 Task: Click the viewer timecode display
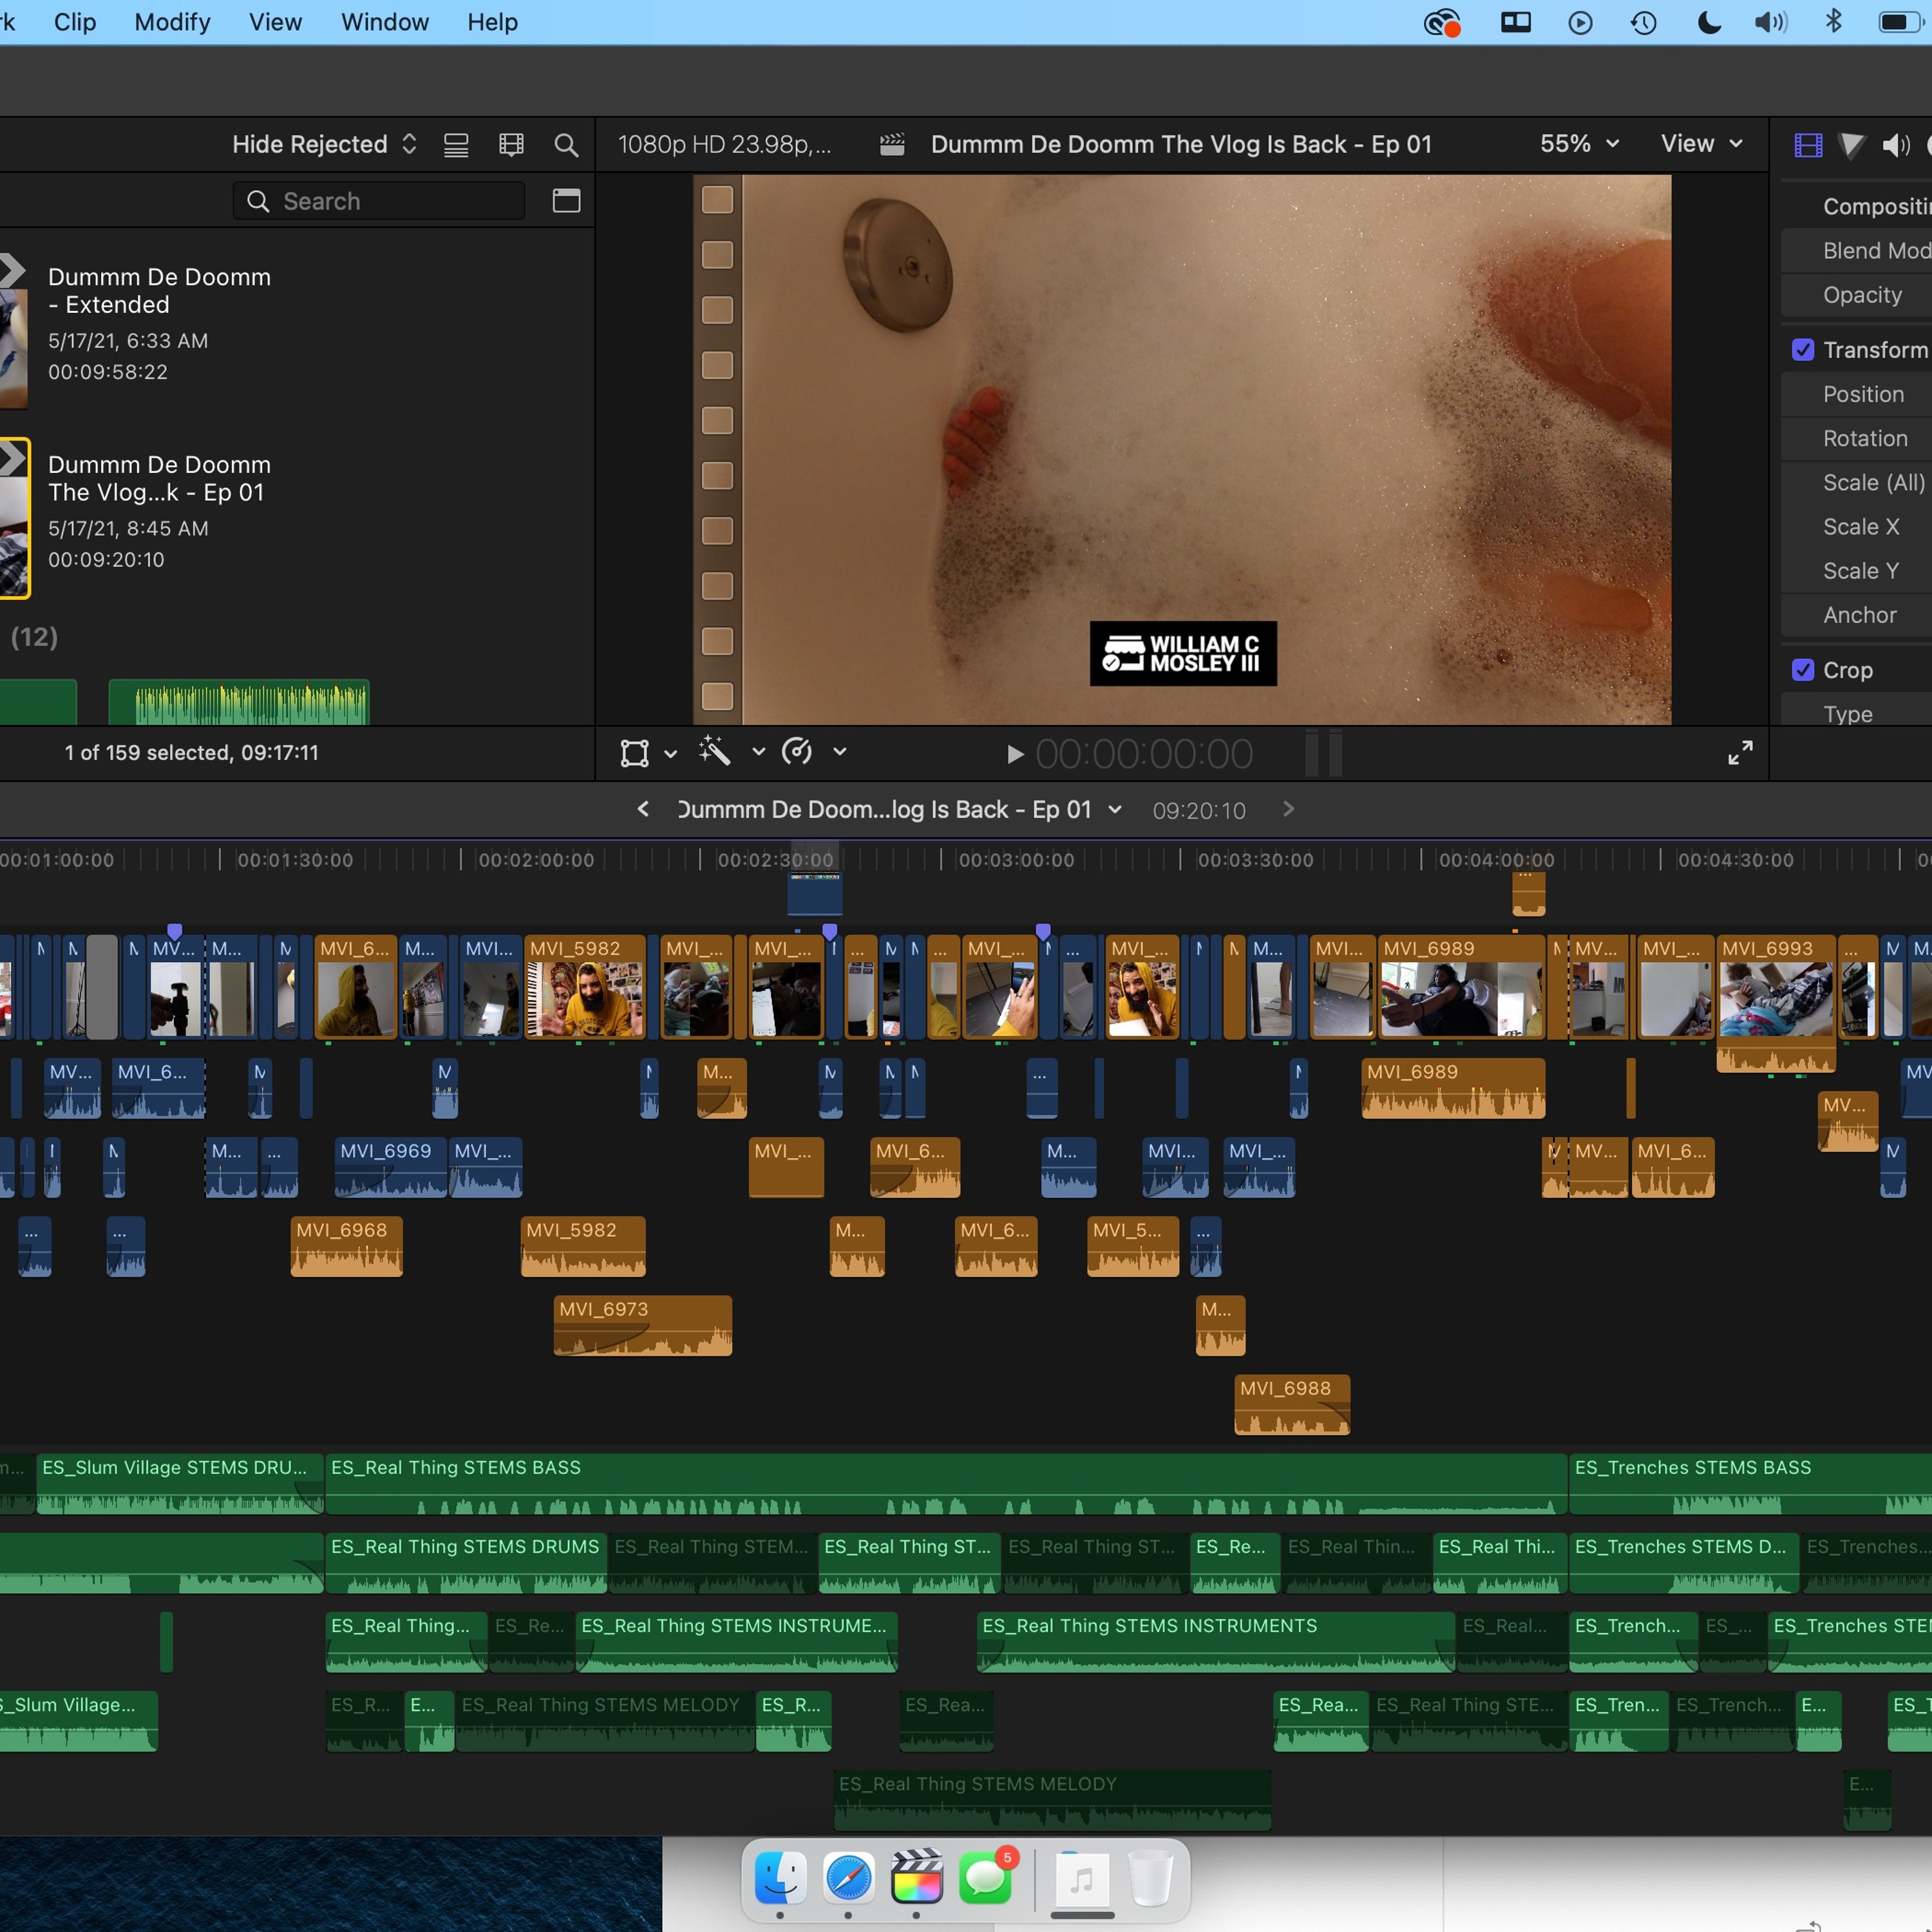(x=1143, y=754)
